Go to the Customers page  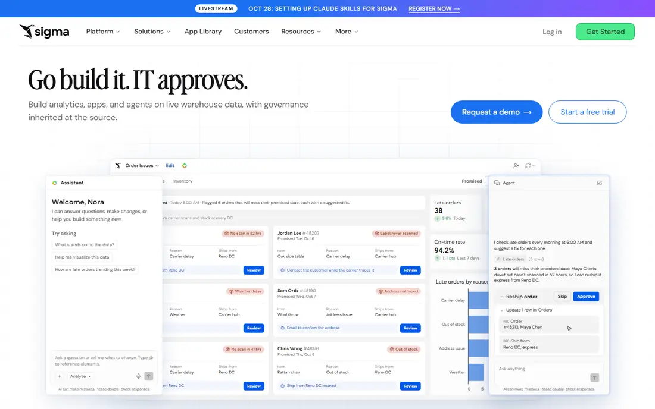coord(251,32)
